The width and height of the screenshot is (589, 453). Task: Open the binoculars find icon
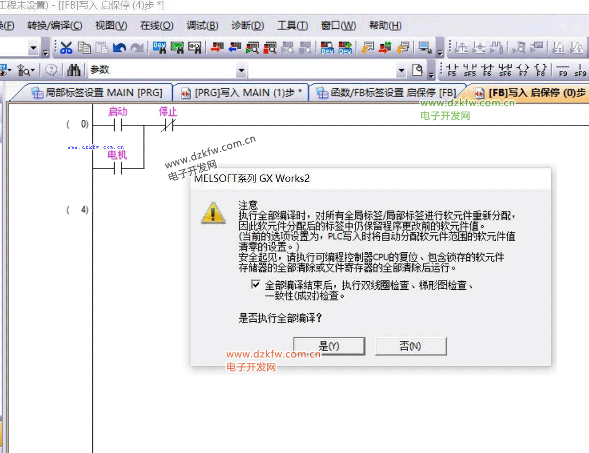[x=74, y=70]
